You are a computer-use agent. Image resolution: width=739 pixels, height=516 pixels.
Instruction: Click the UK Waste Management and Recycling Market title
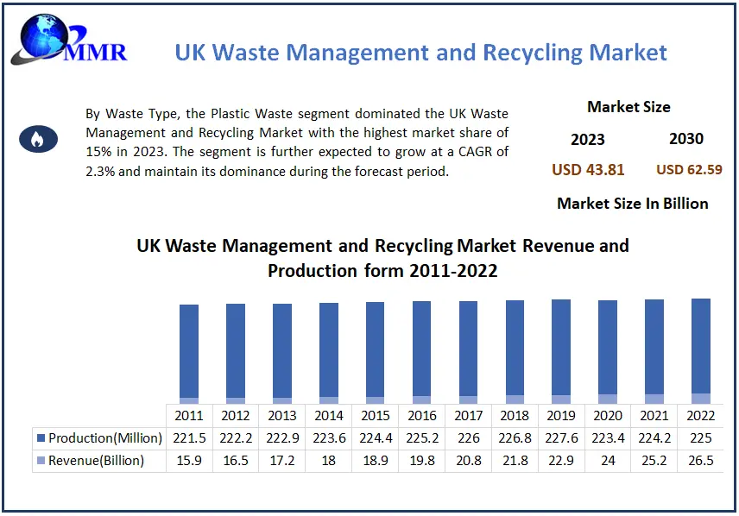click(x=421, y=53)
